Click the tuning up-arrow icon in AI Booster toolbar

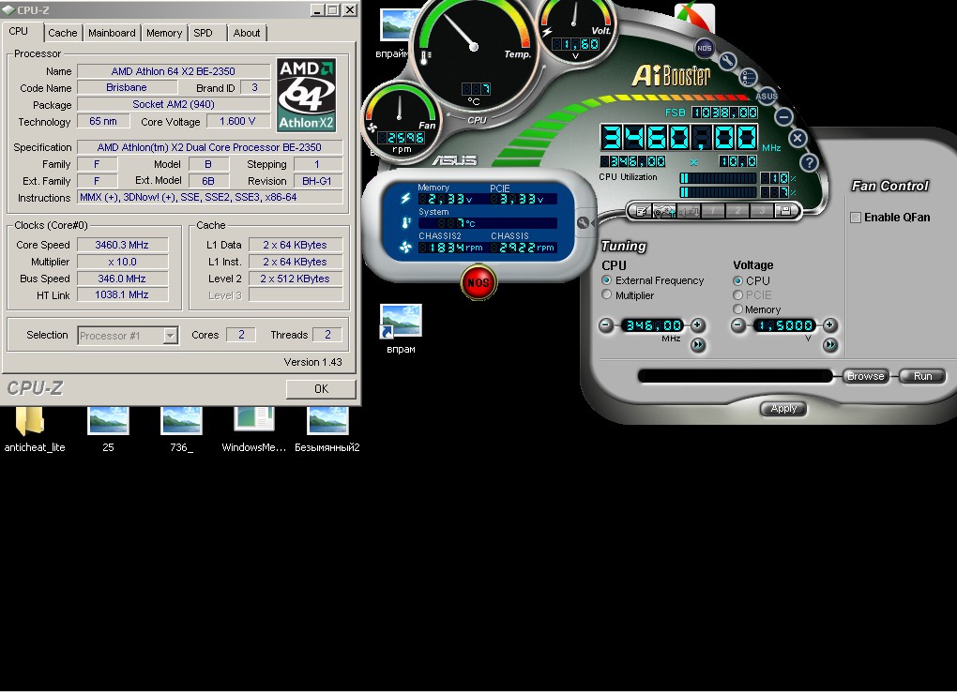tap(664, 211)
